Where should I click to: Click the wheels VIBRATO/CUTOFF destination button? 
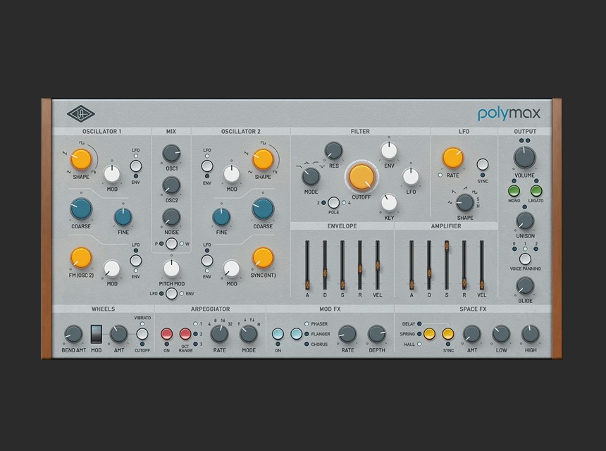coord(142,334)
